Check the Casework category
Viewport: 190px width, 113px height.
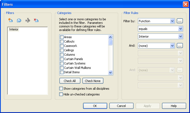pyautogui.click(x=62, y=46)
